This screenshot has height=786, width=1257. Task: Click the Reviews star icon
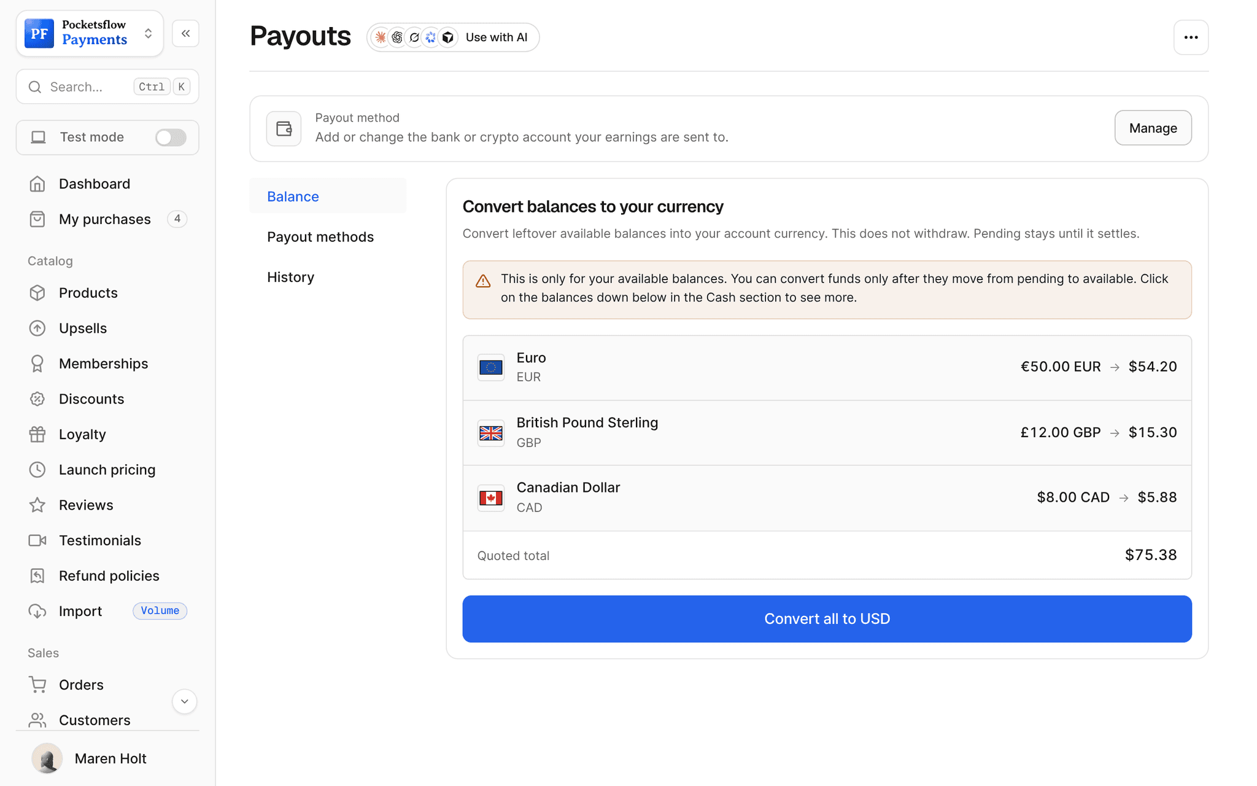37,505
